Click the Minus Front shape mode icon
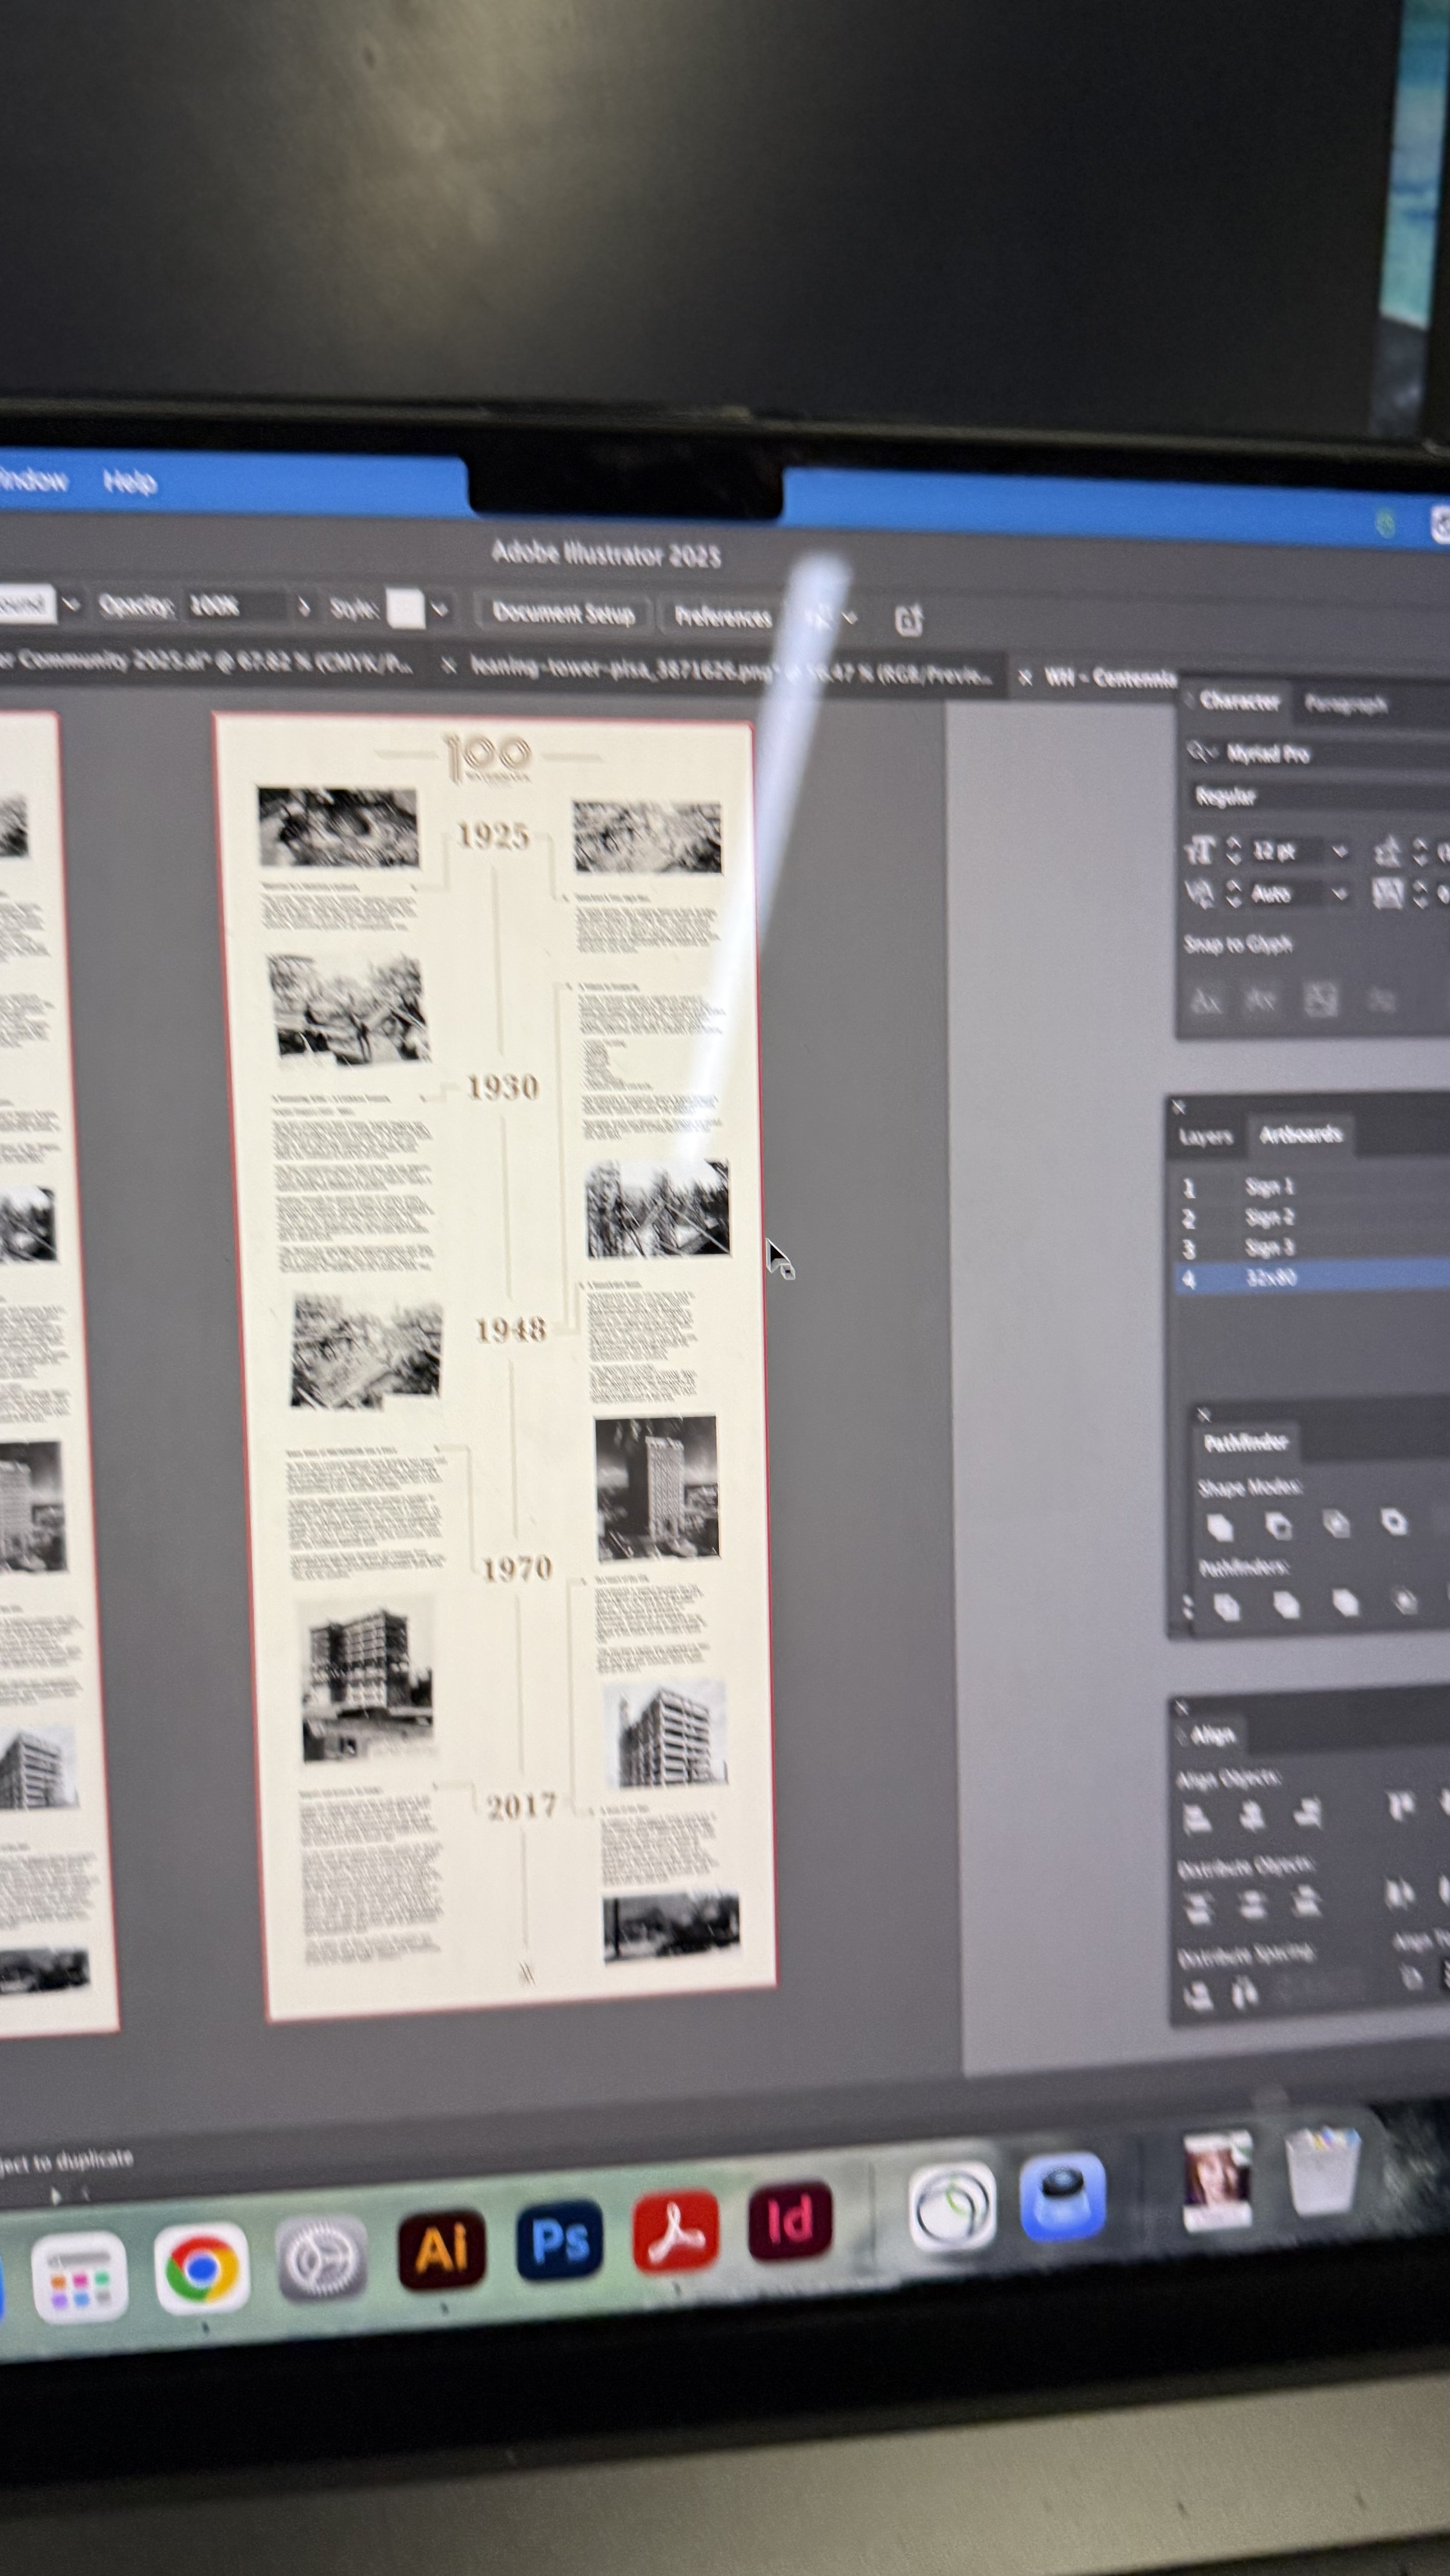This screenshot has height=2576, width=1450. click(x=1278, y=1526)
